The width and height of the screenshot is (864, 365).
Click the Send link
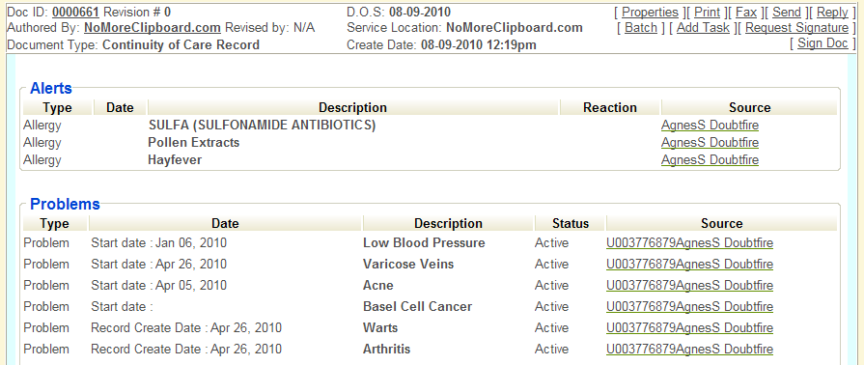[x=787, y=13]
